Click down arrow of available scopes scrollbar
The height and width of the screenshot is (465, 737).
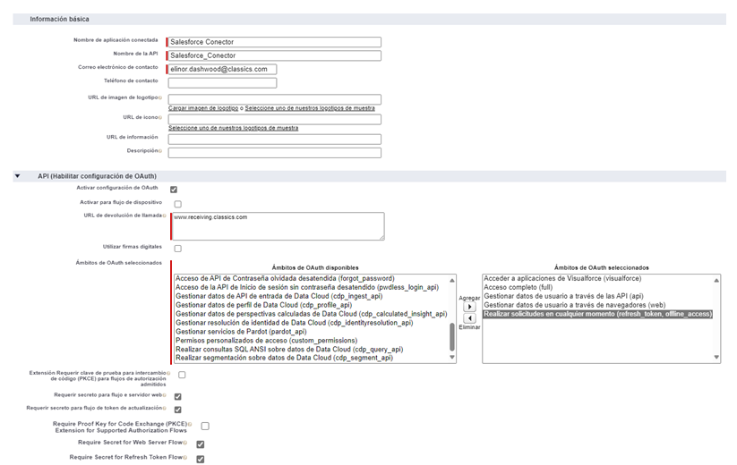[451, 357]
